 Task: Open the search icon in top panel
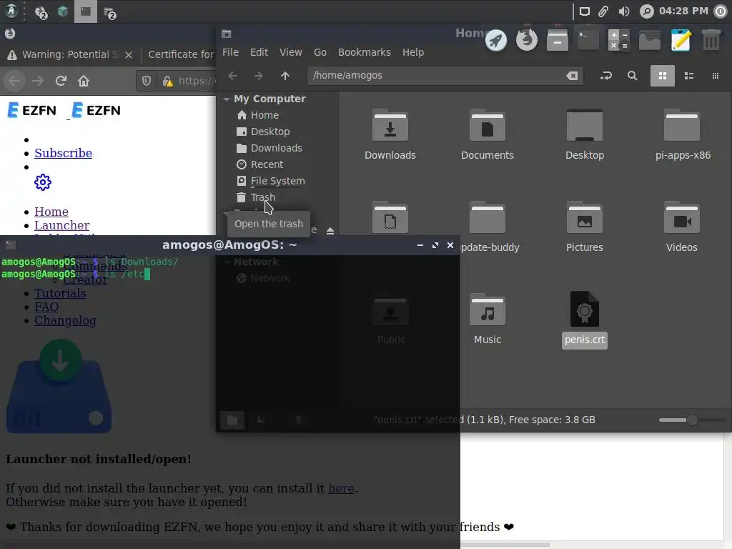(646, 11)
